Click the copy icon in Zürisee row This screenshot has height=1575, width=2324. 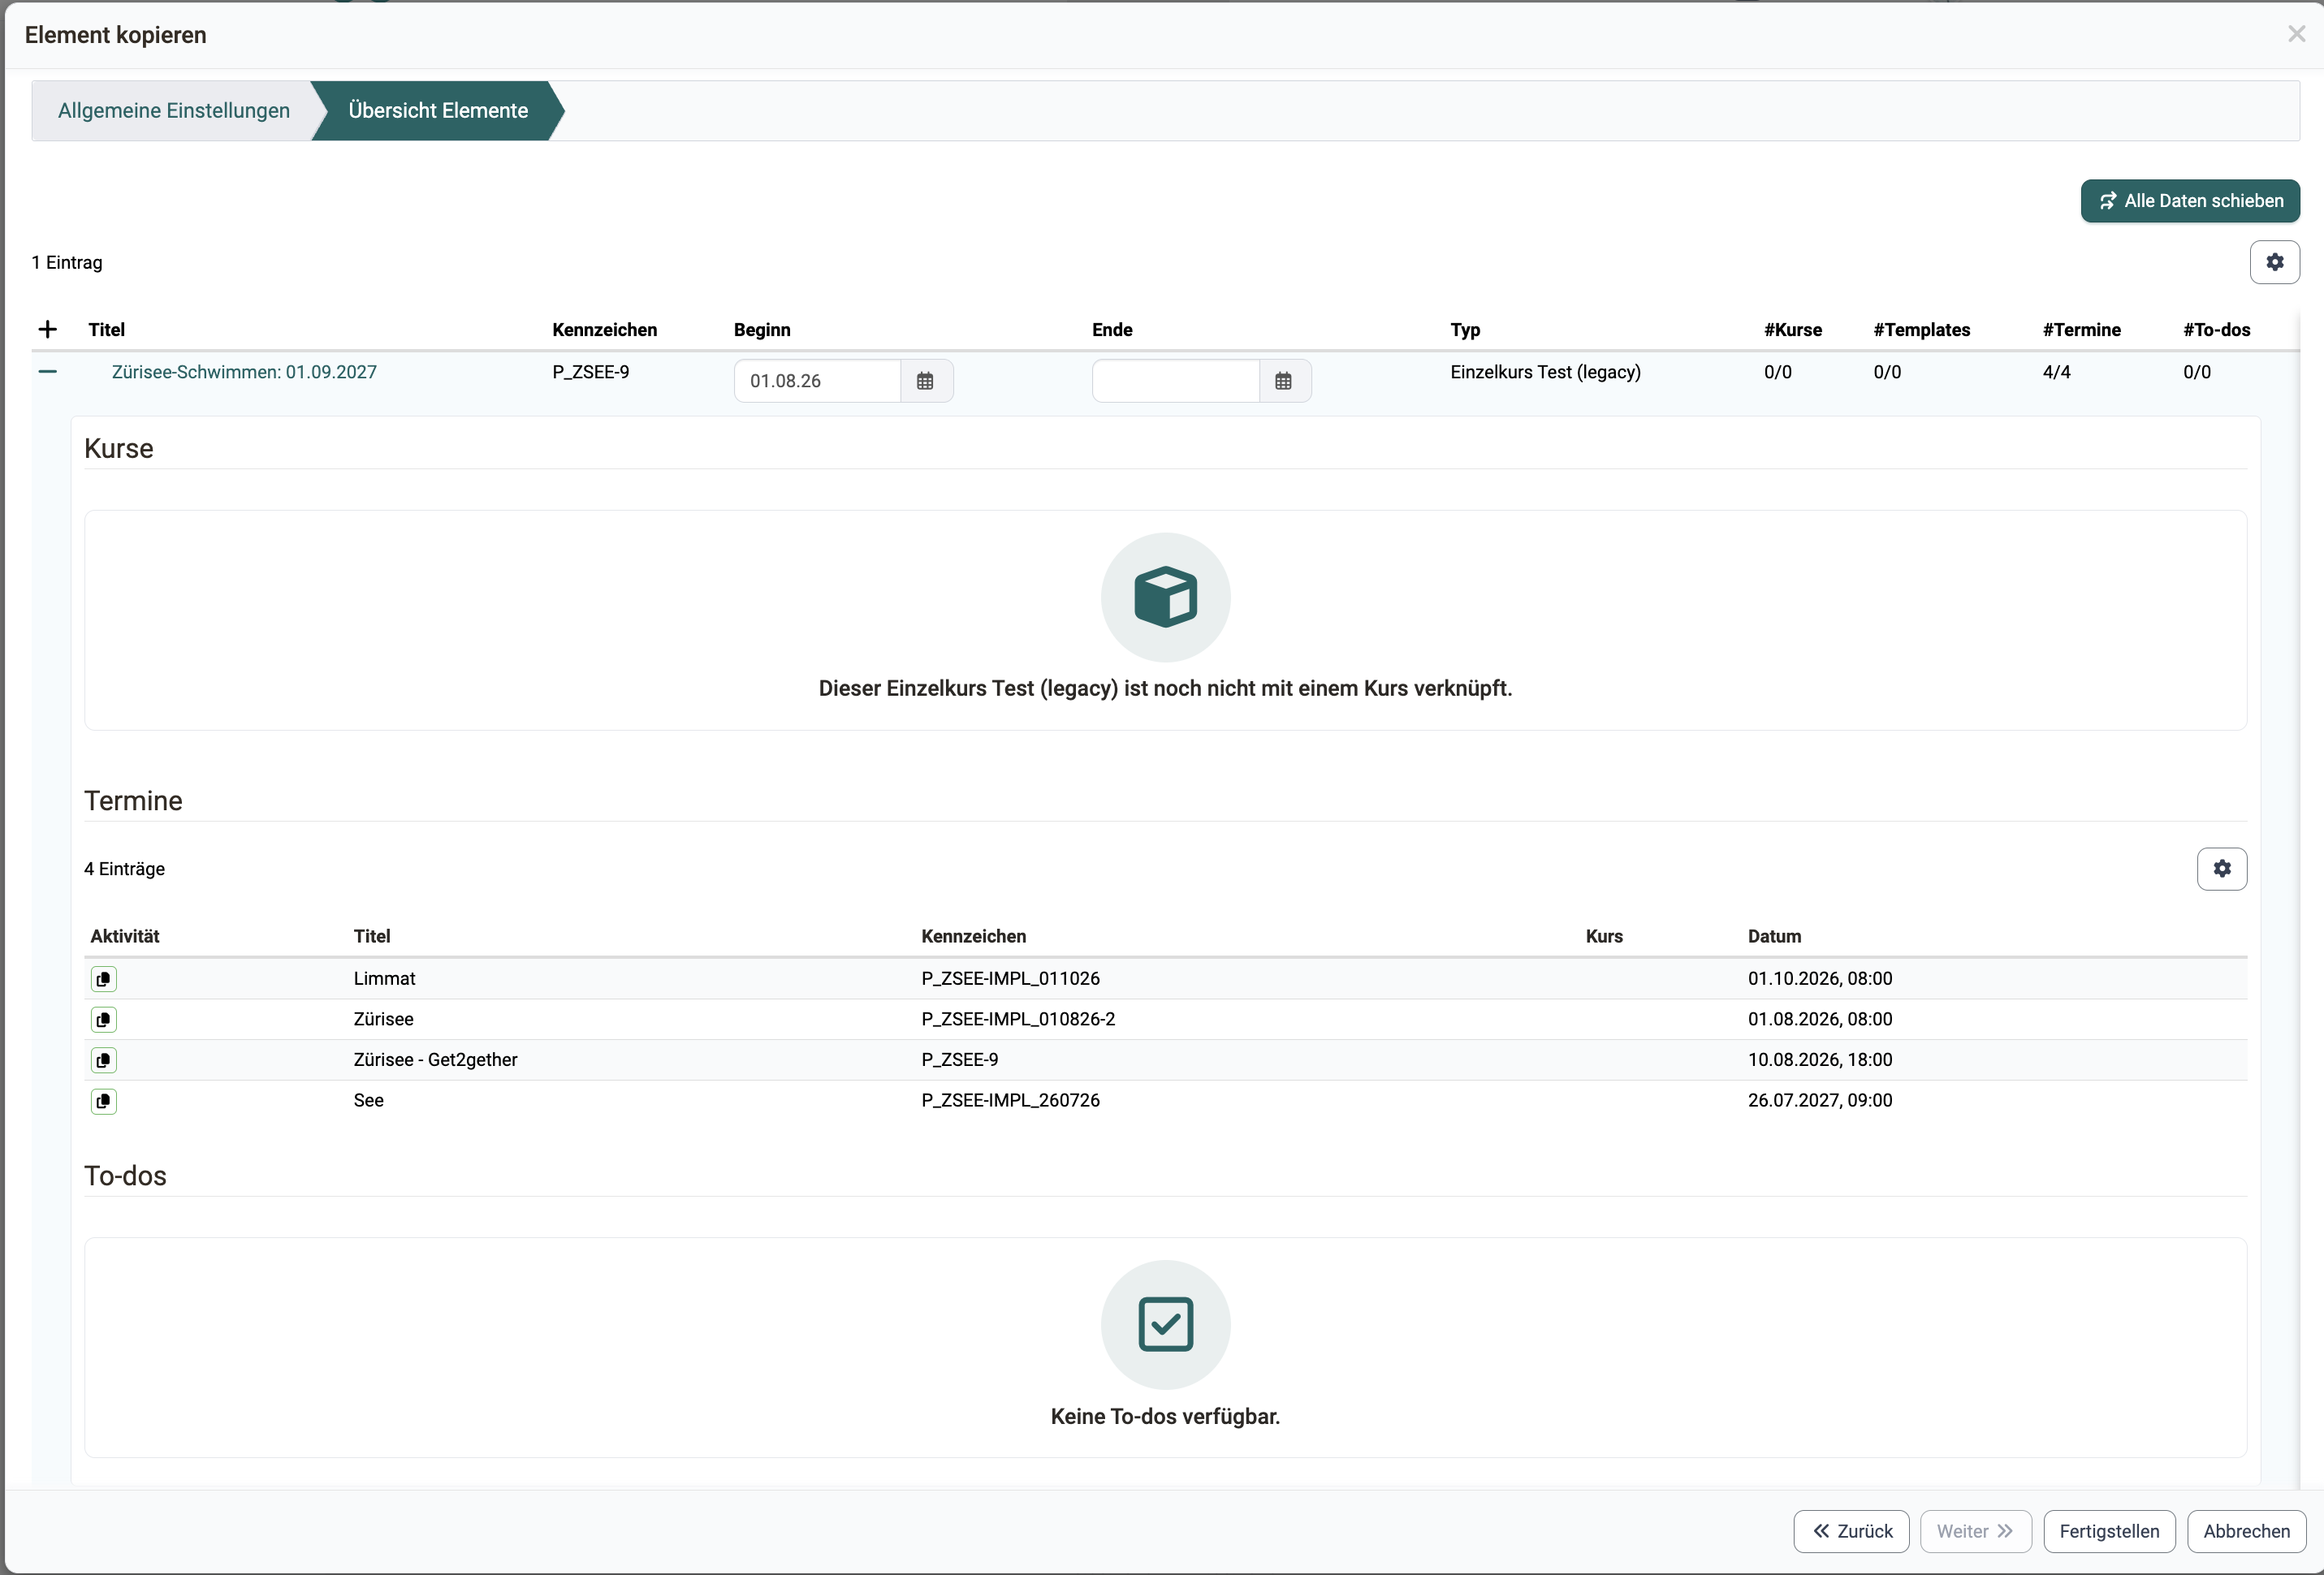pos(104,1019)
